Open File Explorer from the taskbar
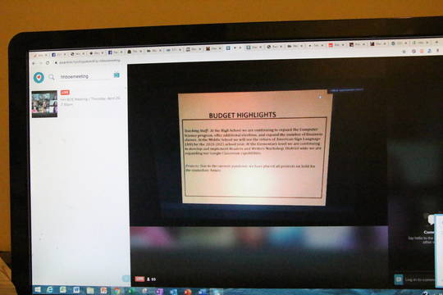Screen dimensions: 443x295 pos(90,290)
